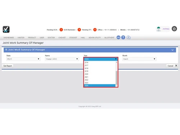Select 2022 in the Year list
Screen dimensions: 180x135
100,80
